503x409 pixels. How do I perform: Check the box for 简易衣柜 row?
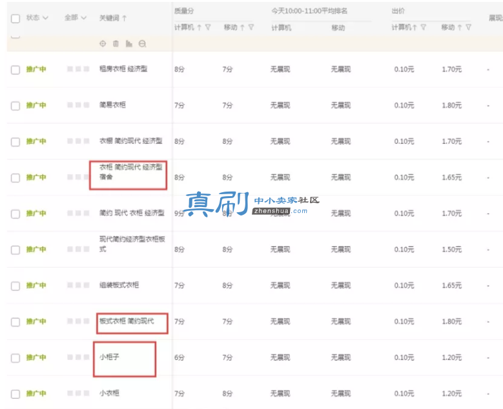pyautogui.click(x=15, y=106)
